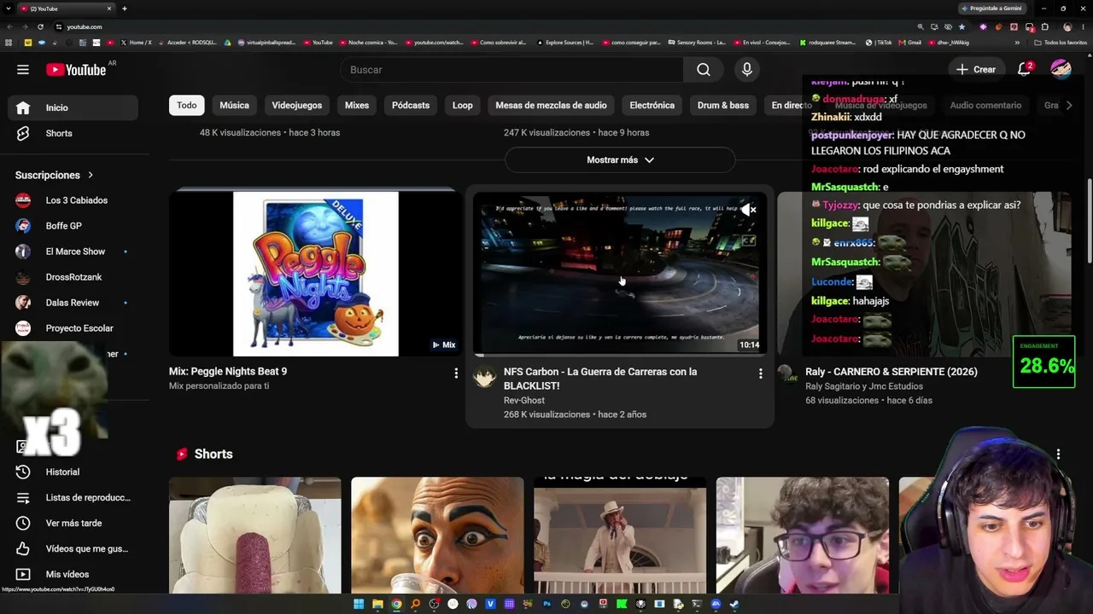Open NFS Carbon Guerra de Carreras title

pos(600,379)
